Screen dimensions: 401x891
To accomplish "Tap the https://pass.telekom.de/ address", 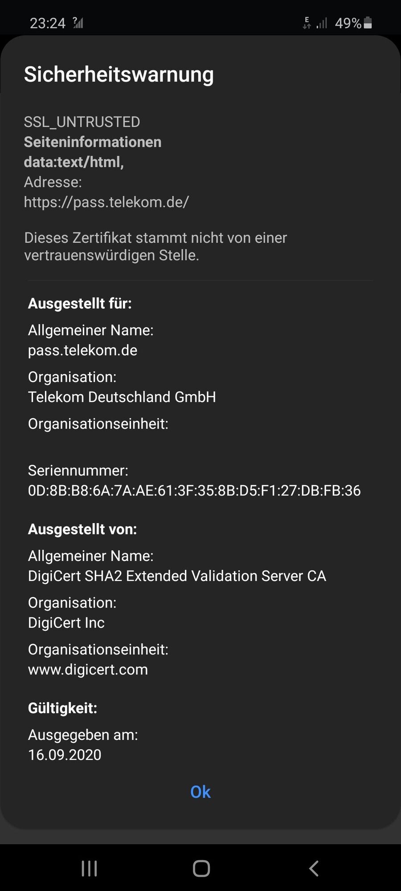I will click(x=106, y=202).
